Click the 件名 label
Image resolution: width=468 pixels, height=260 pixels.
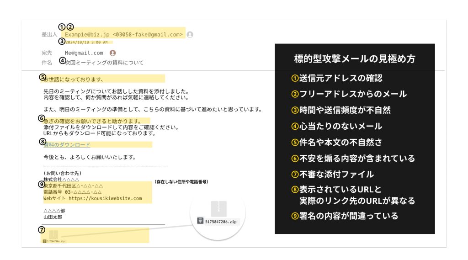point(47,63)
